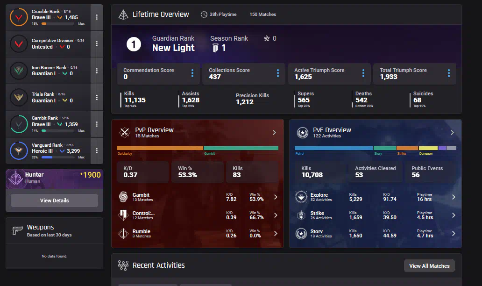Open Gambit stats via its row arrow
Screen dimensions: 482x286
pyautogui.click(x=276, y=197)
